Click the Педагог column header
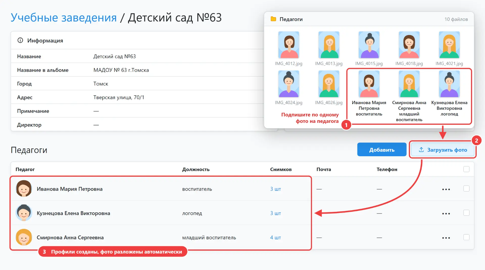This screenshot has height=270, width=485. click(x=25, y=169)
